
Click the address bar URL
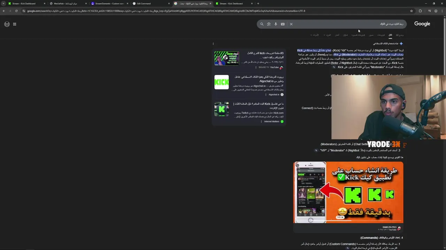166,11
